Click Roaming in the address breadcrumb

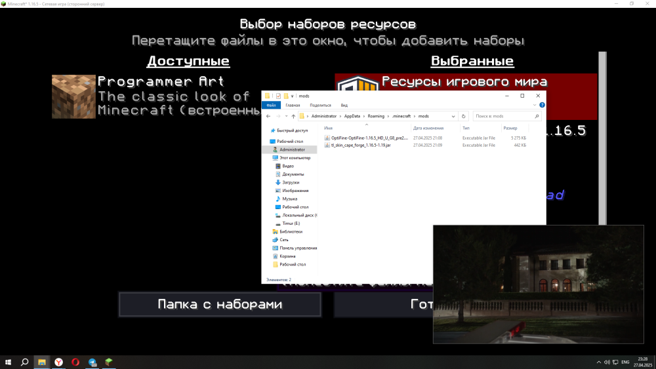click(376, 116)
